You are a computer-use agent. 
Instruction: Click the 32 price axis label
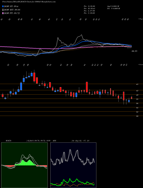(137, 112)
